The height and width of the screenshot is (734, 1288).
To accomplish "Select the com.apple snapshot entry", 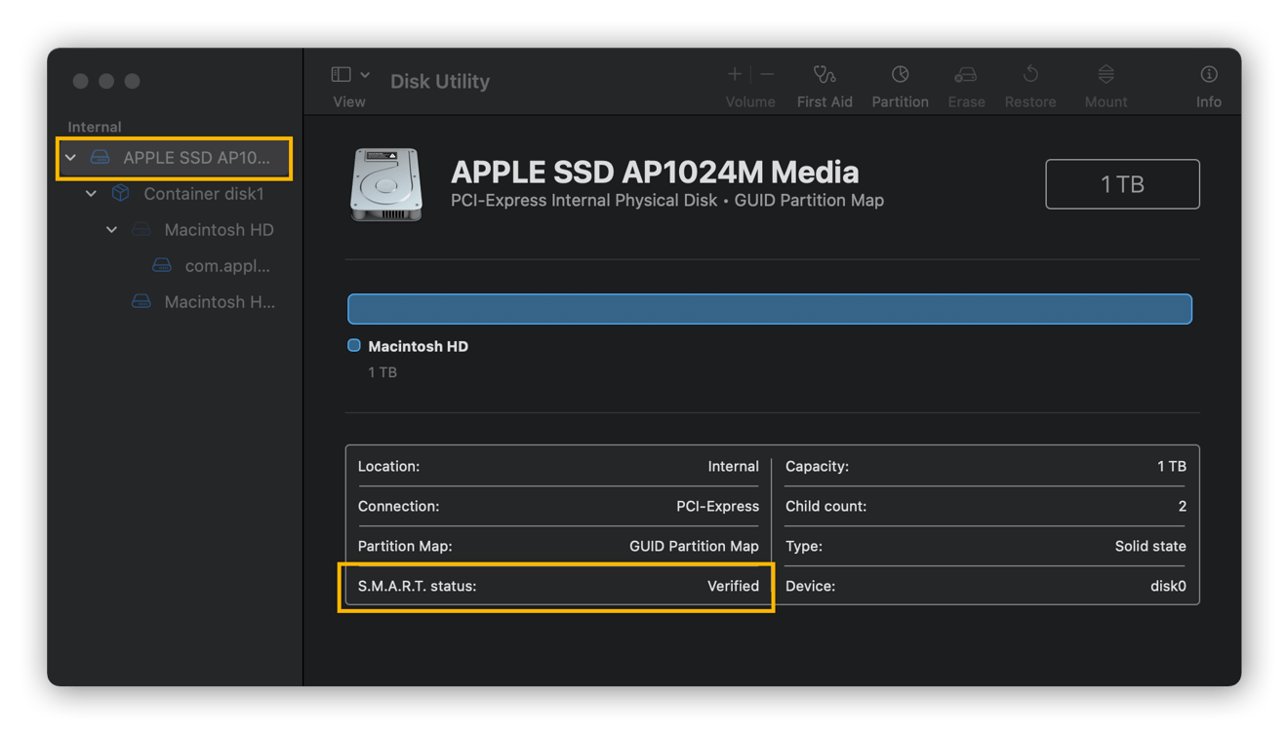I will click(226, 266).
